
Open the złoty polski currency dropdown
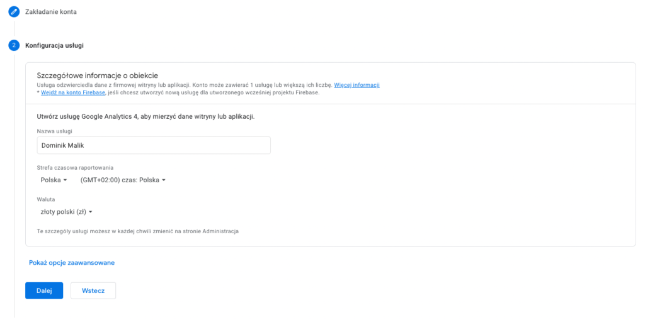(66, 212)
